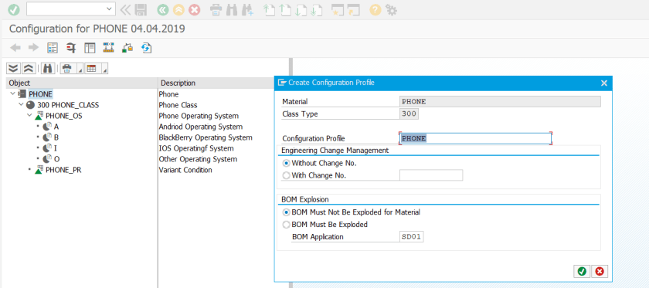Go to Next Page icon
The height and width of the screenshot is (288, 649).
pos(301,9)
